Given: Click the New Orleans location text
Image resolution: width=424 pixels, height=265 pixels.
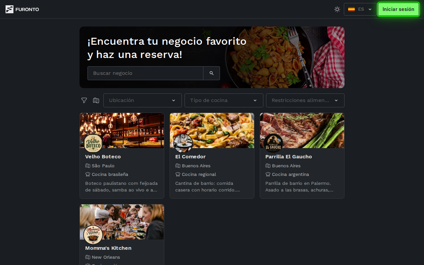Looking at the screenshot, I should 106,257.
